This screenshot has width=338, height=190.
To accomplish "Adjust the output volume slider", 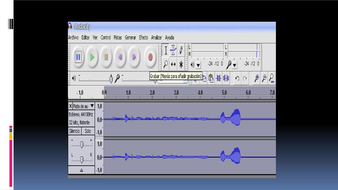I will tap(95, 79).
